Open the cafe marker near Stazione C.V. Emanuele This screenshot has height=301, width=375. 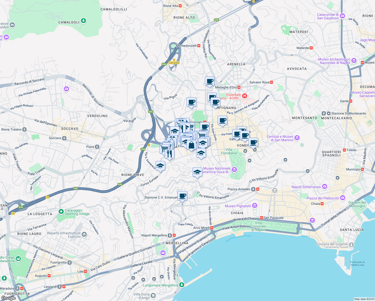(182, 196)
